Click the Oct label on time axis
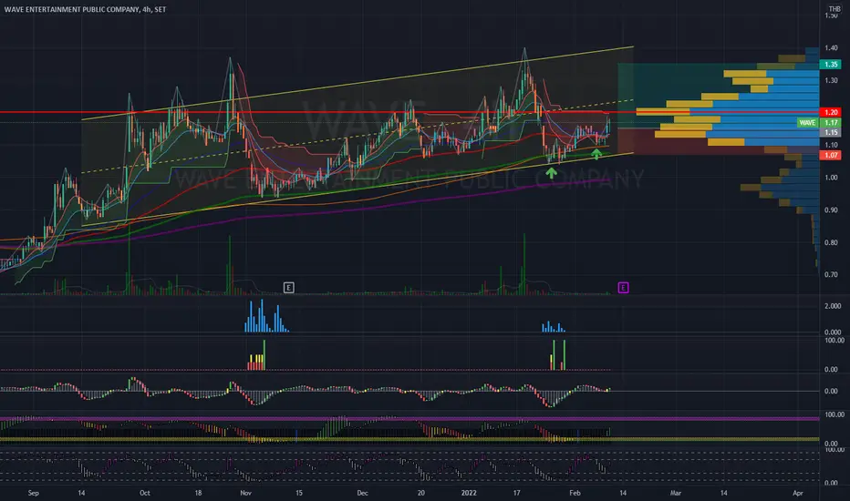 tap(145, 493)
